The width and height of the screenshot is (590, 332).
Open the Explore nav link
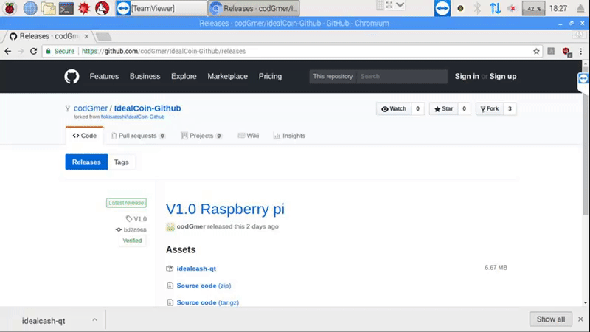(184, 77)
